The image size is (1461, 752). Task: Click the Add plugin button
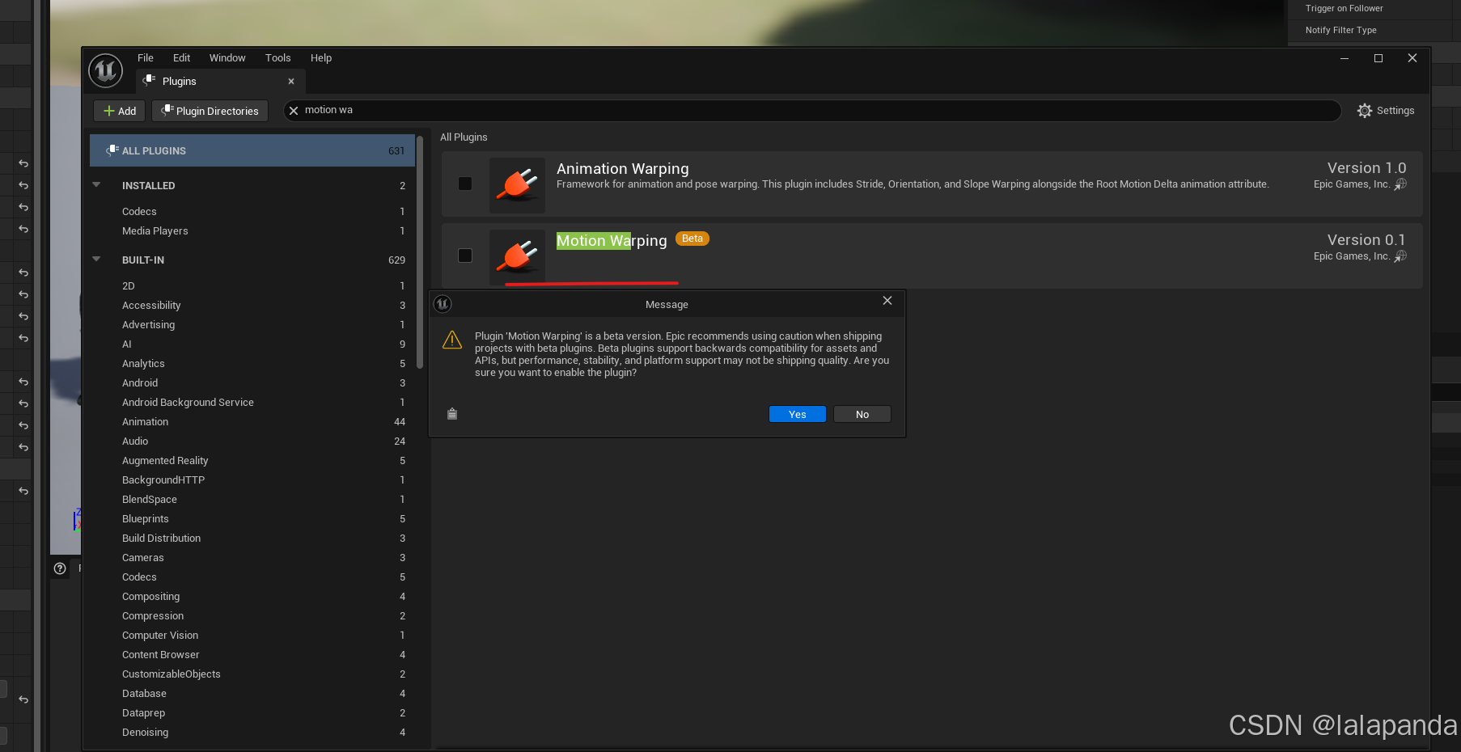click(x=120, y=111)
